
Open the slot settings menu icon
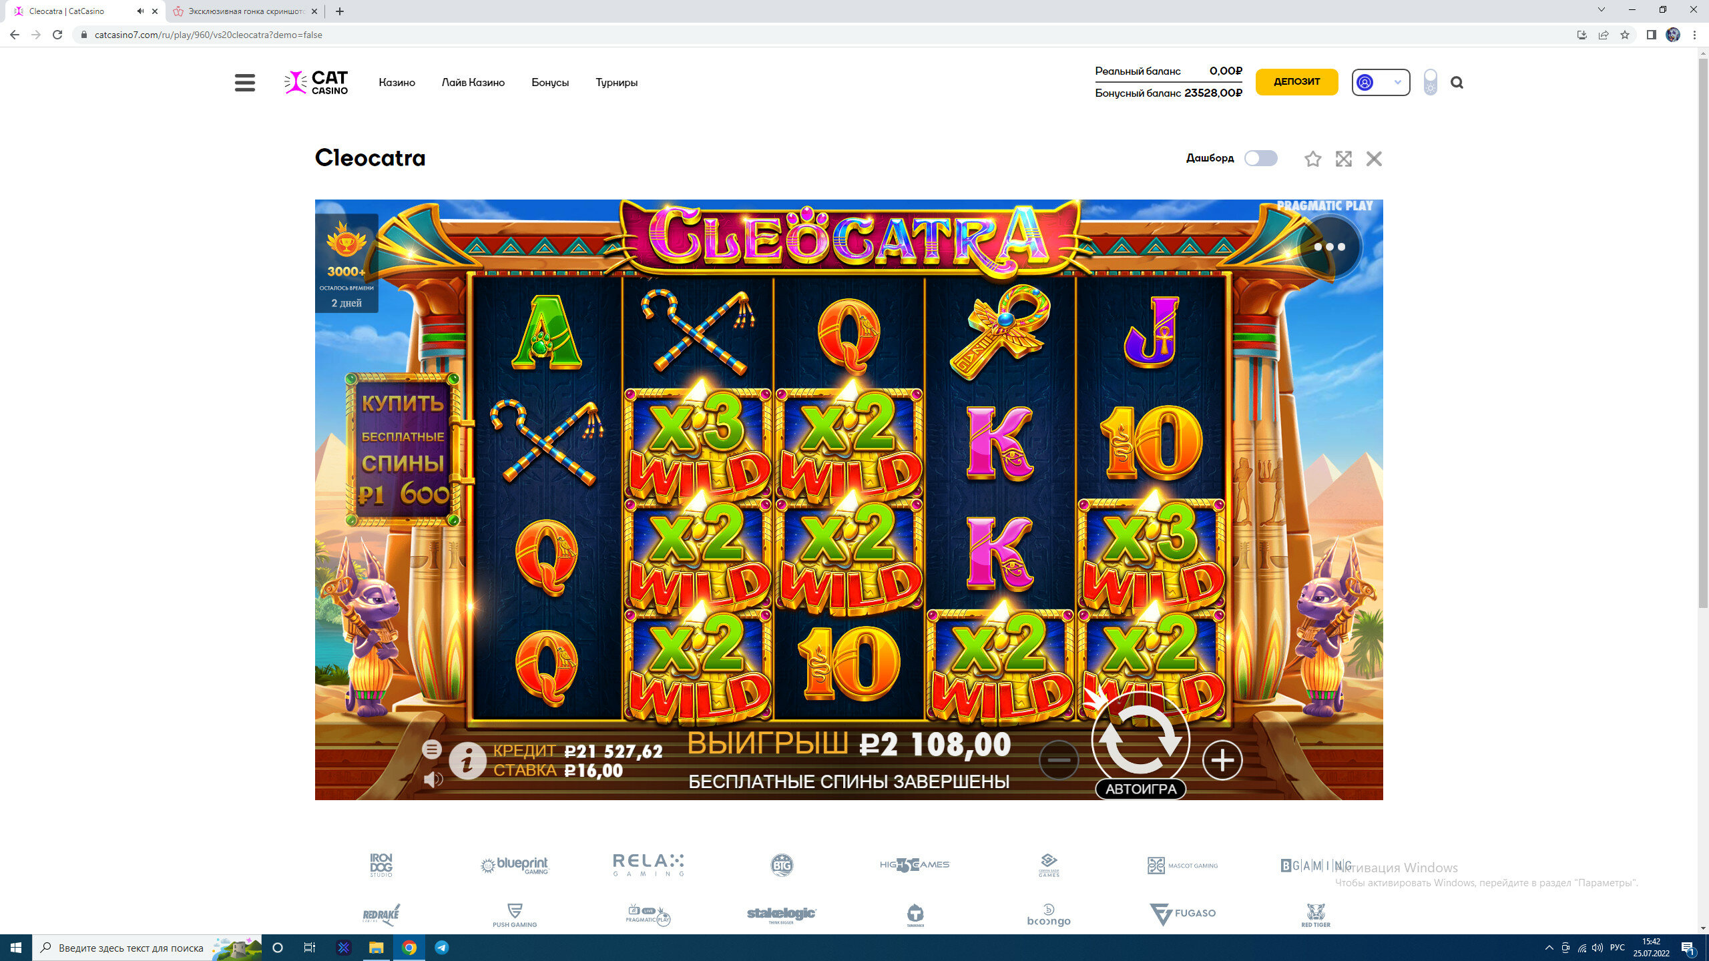pos(432,749)
